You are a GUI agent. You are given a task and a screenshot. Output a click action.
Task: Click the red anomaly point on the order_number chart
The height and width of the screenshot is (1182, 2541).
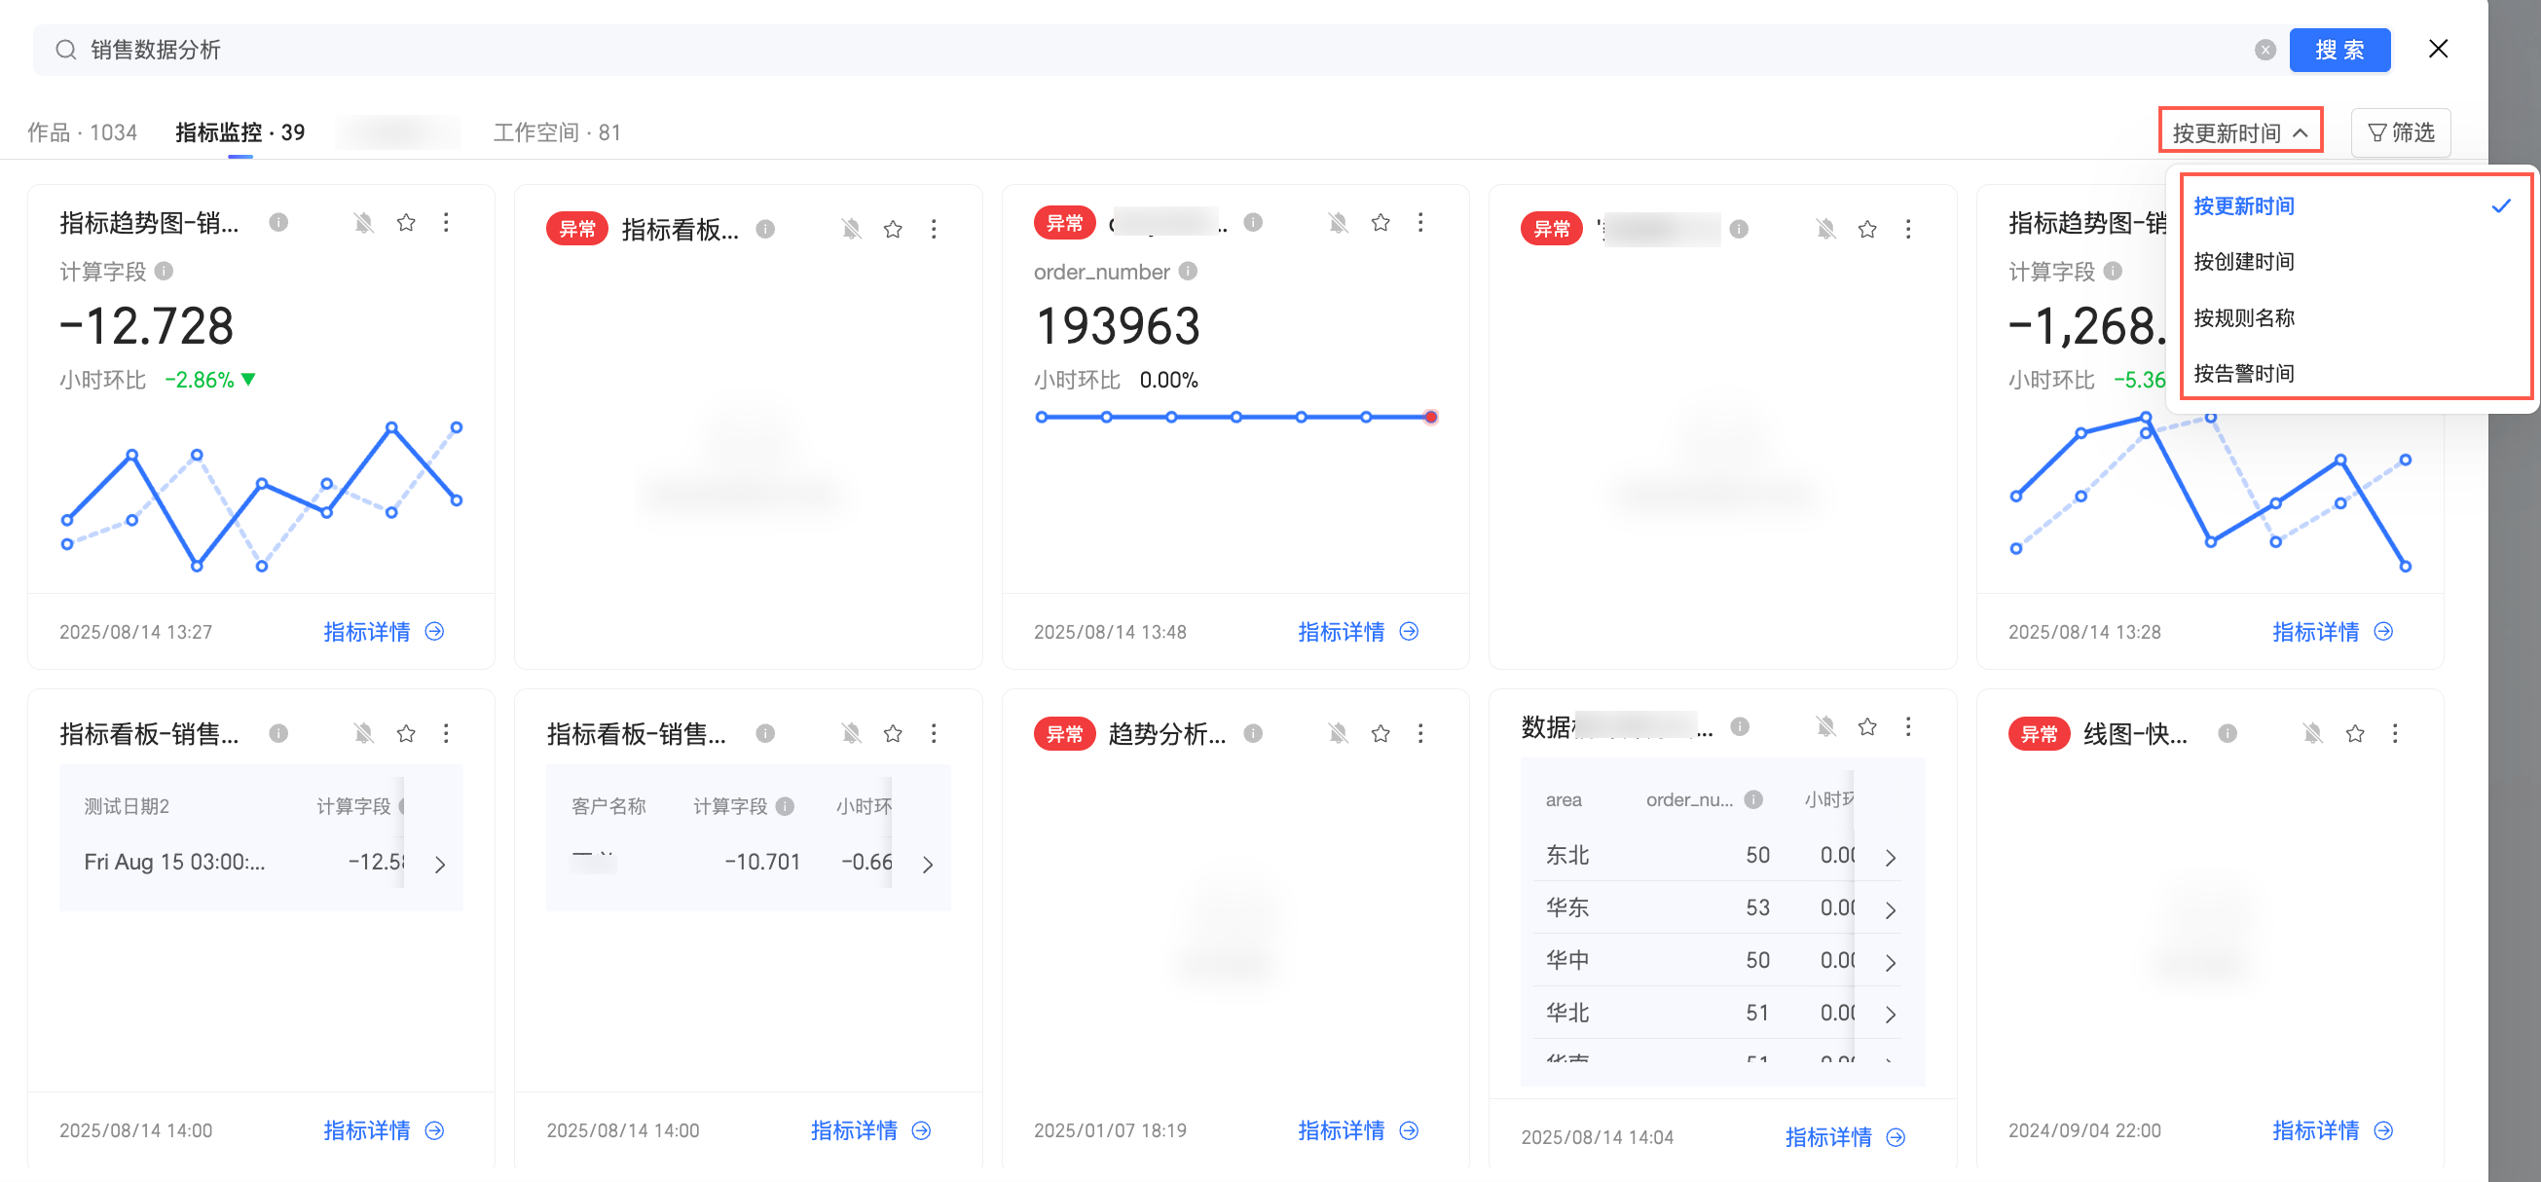tap(1430, 418)
